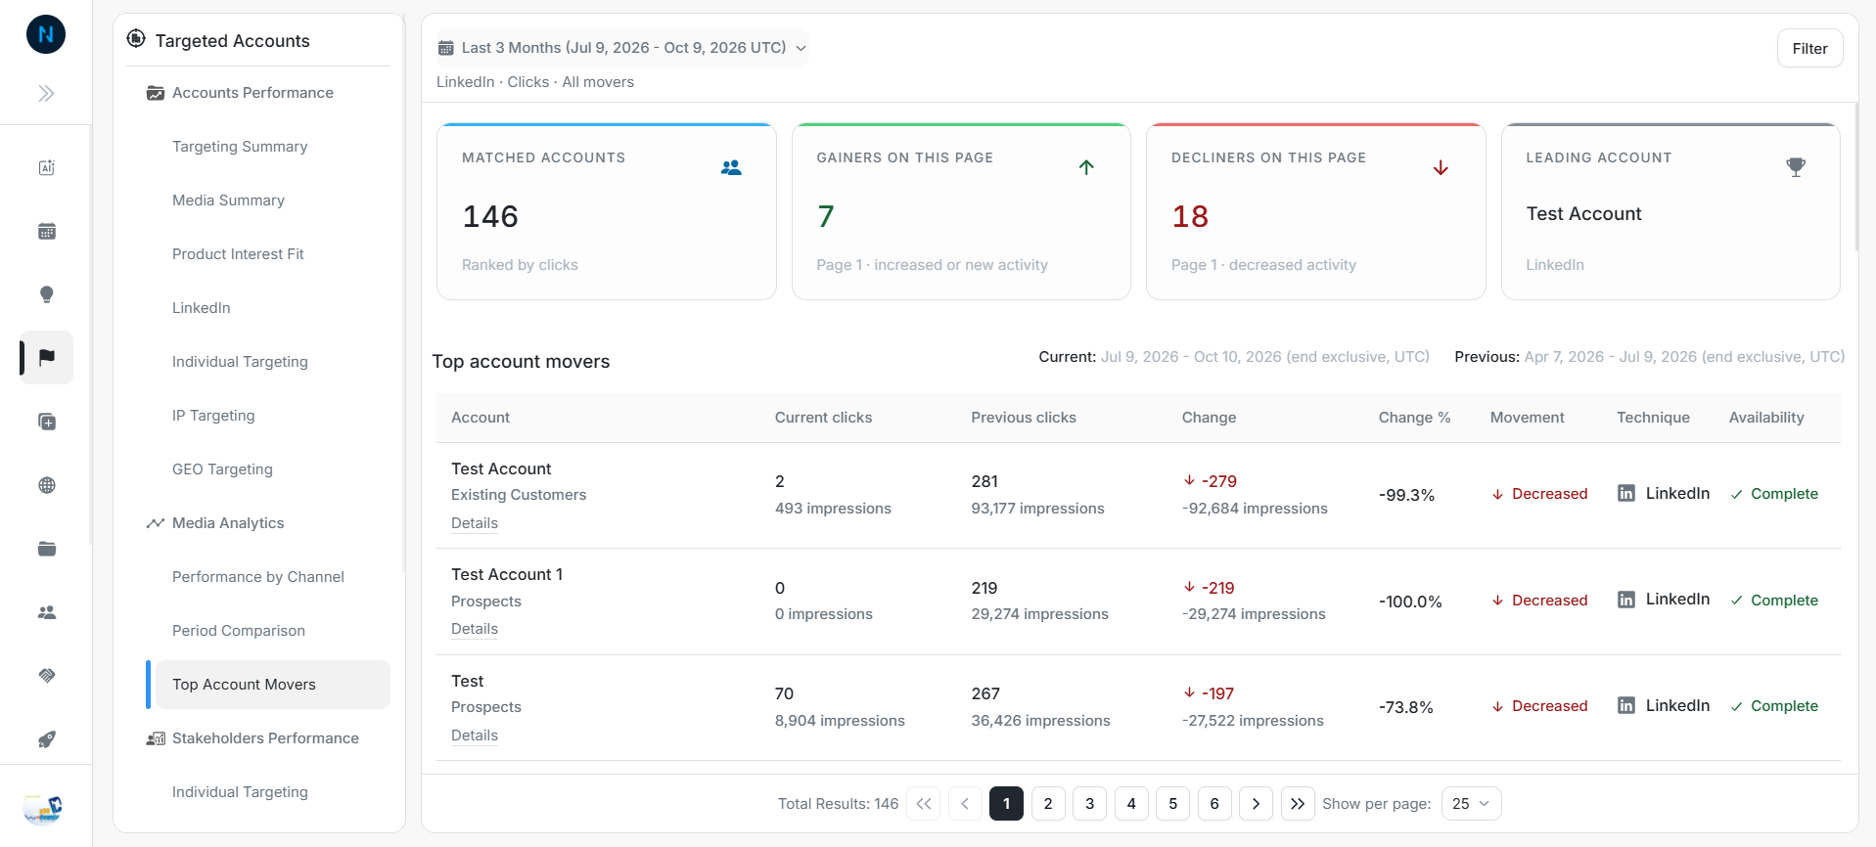Open the user avatar at the bottom of the rail

coord(43,809)
